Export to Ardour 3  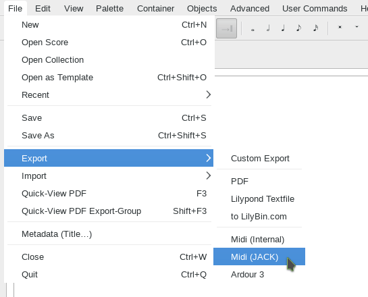(x=259, y=275)
